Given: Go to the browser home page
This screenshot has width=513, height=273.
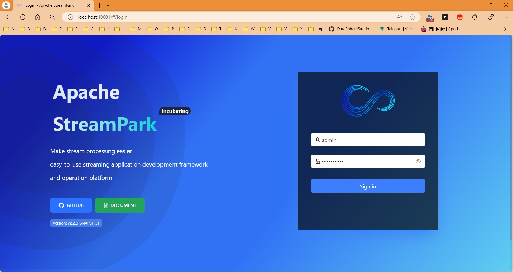Looking at the screenshot, I should pyautogui.click(x=38, y=17).
